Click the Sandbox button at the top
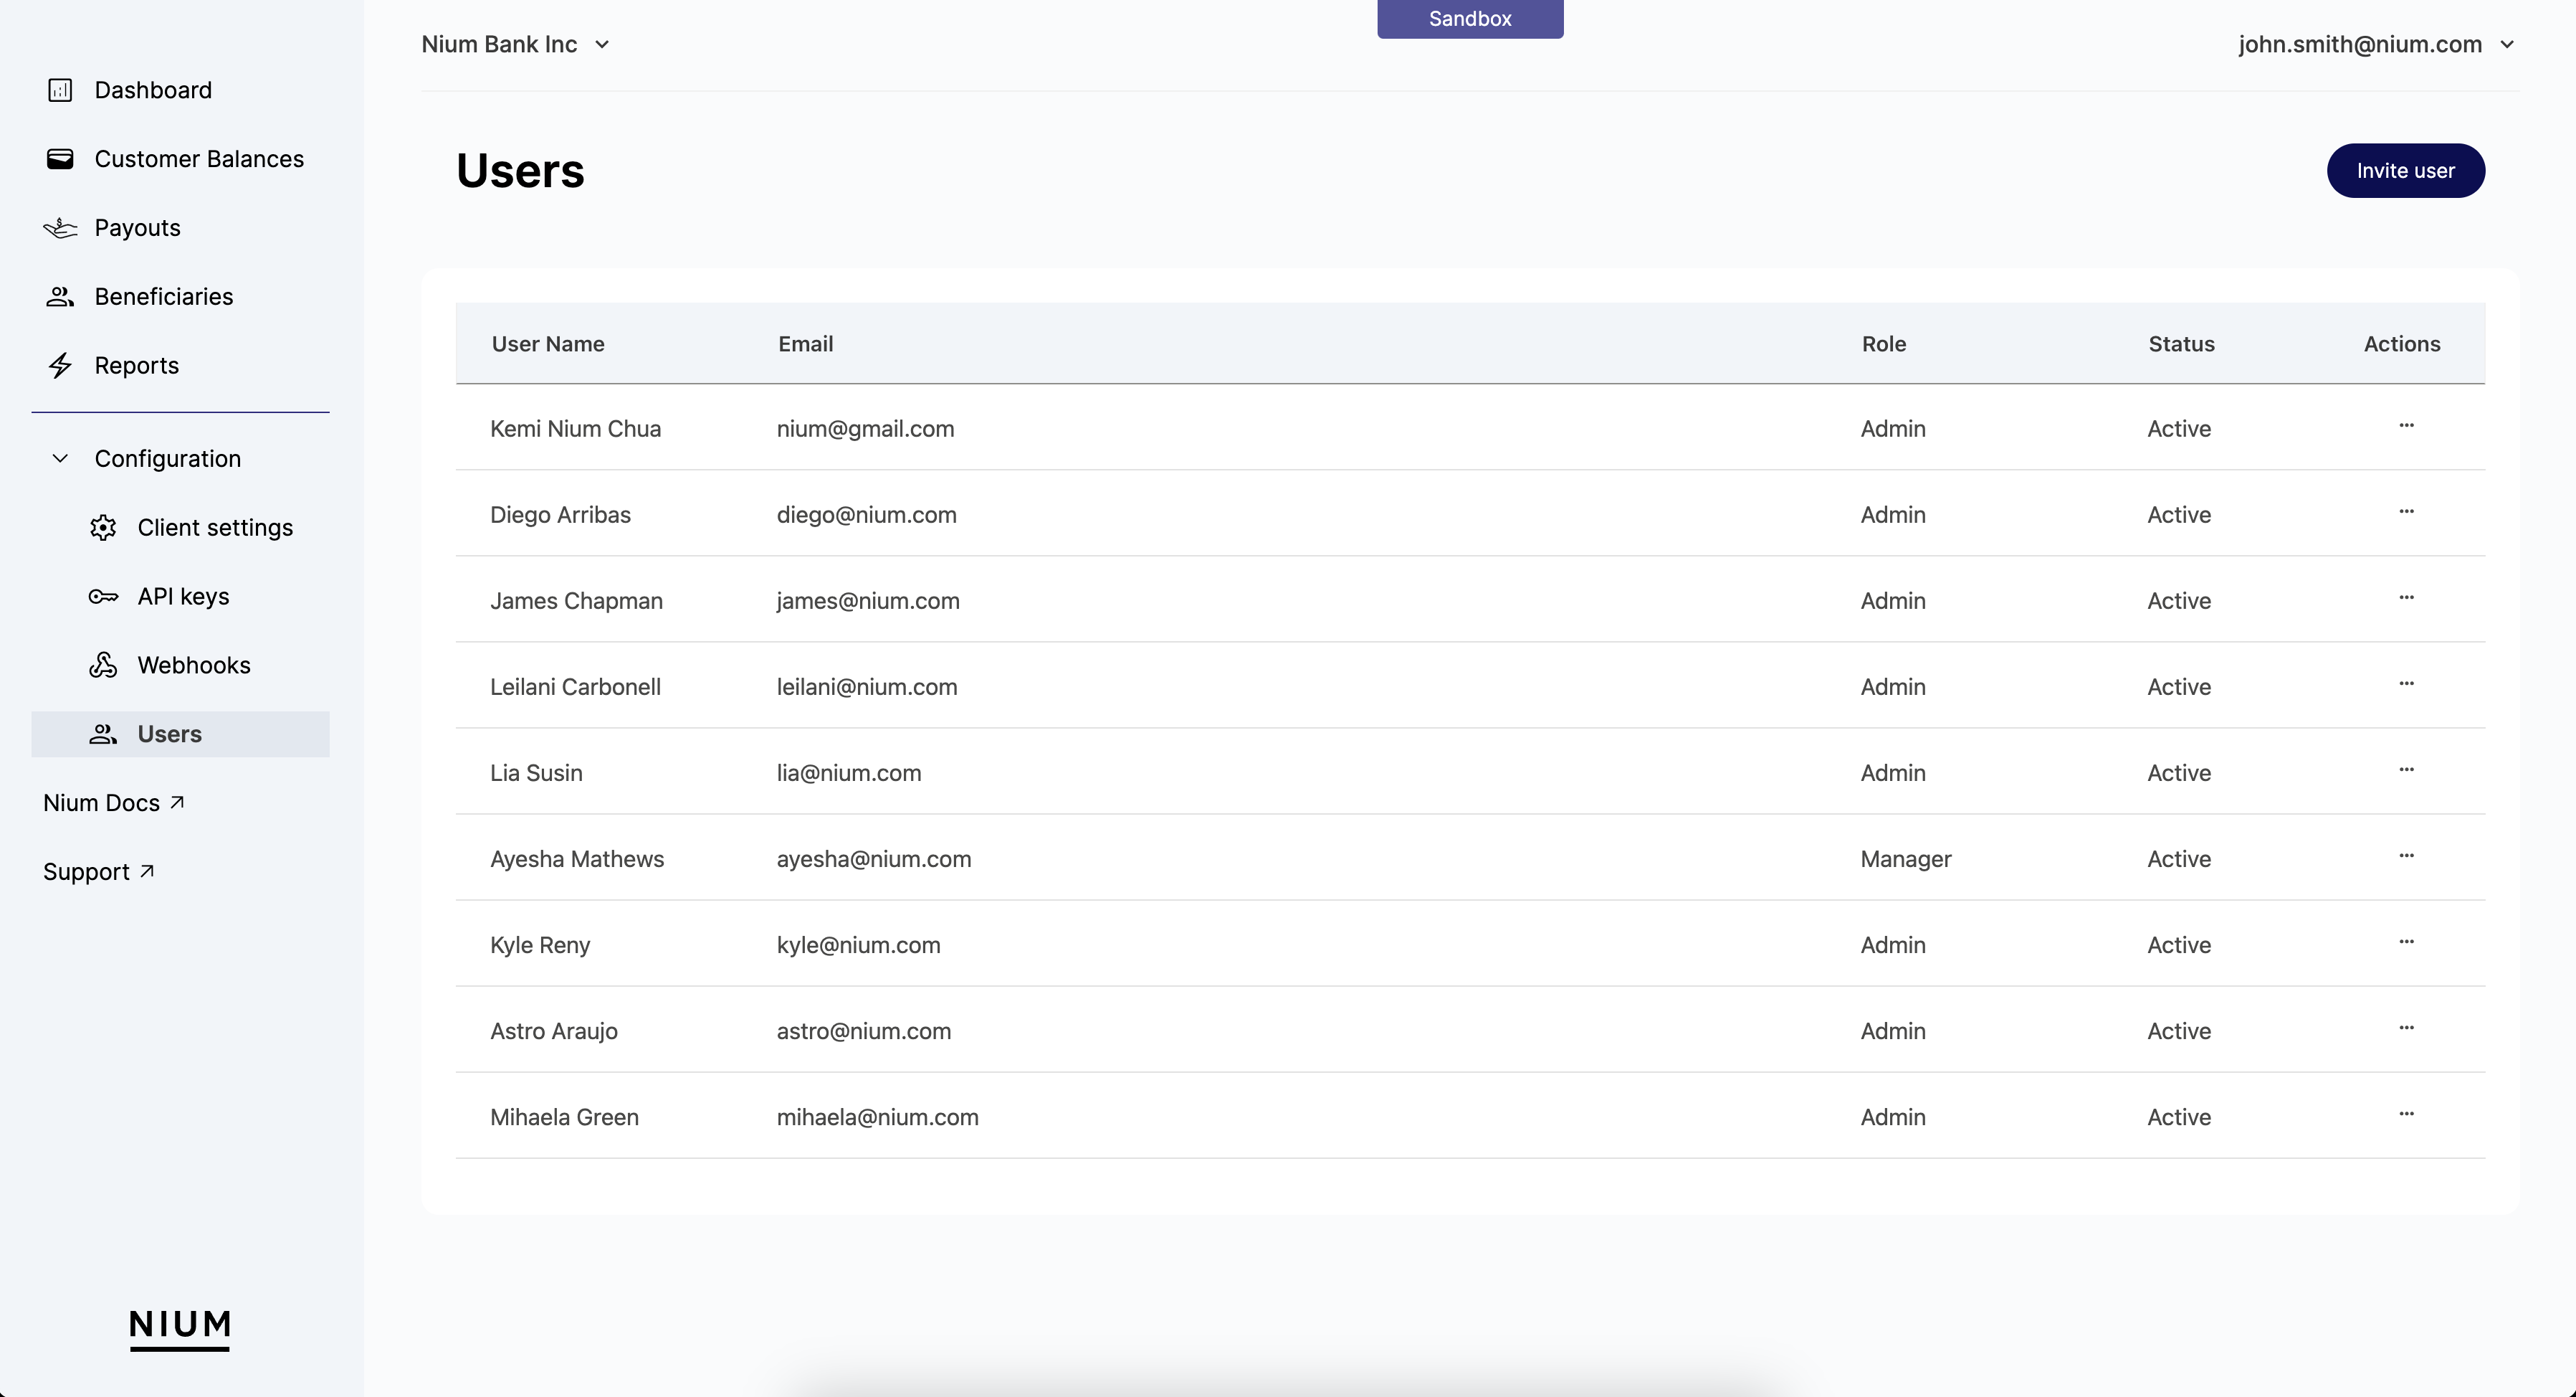Viewport: 2576px width, 1397px height. pos(1470,18)
